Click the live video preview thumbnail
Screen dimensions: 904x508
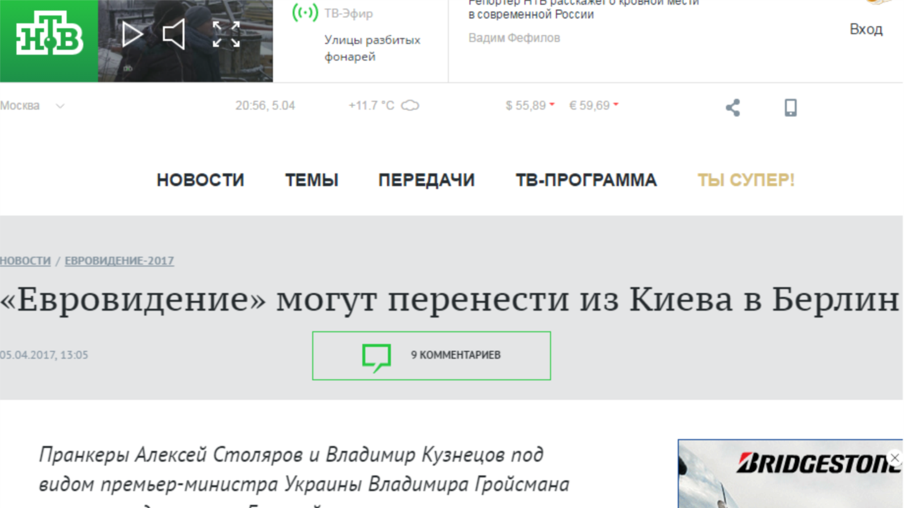pos(185,41)
